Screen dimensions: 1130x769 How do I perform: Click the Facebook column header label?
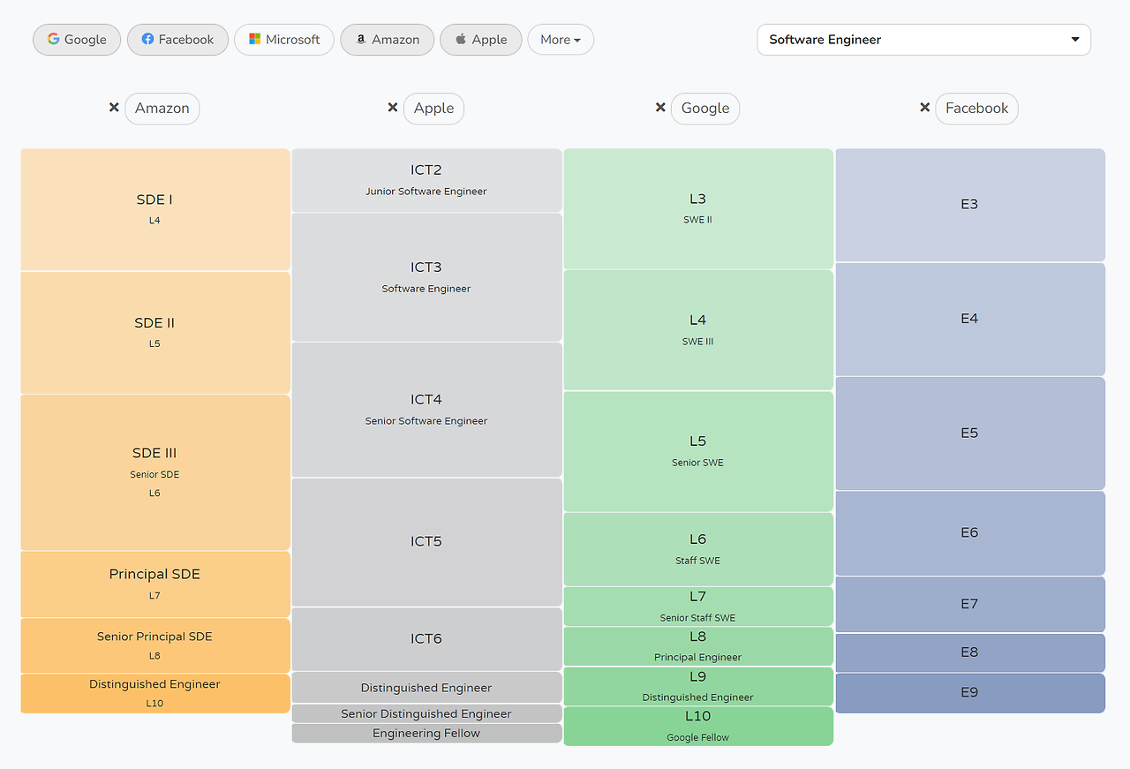point(977,109)
